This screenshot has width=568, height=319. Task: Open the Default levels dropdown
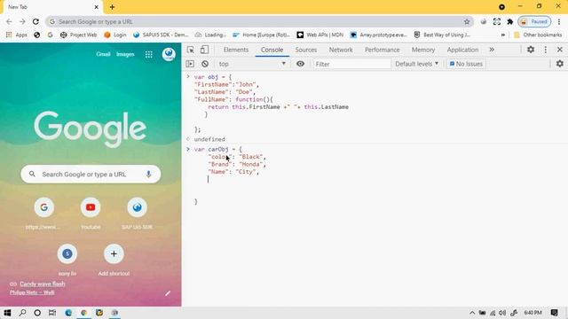coord(416,64)
